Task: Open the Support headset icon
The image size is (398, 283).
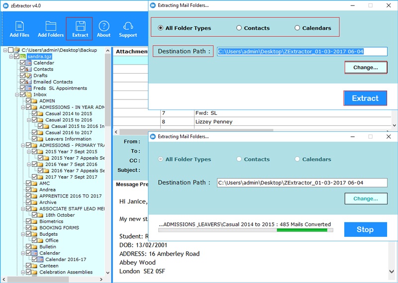Action: click(x=128, y=26)
